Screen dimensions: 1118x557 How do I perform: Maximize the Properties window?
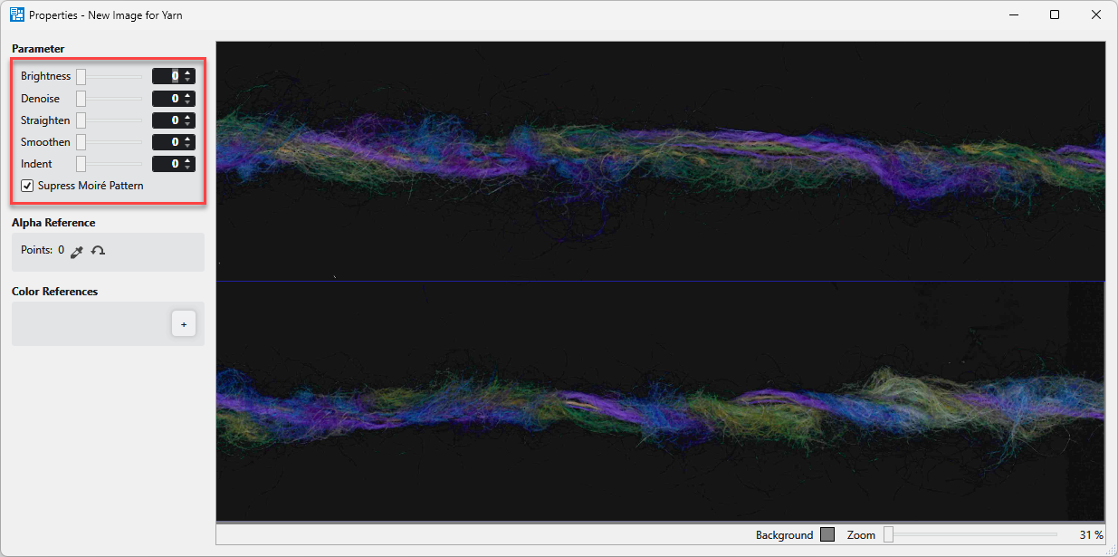tap(1054, 14)
